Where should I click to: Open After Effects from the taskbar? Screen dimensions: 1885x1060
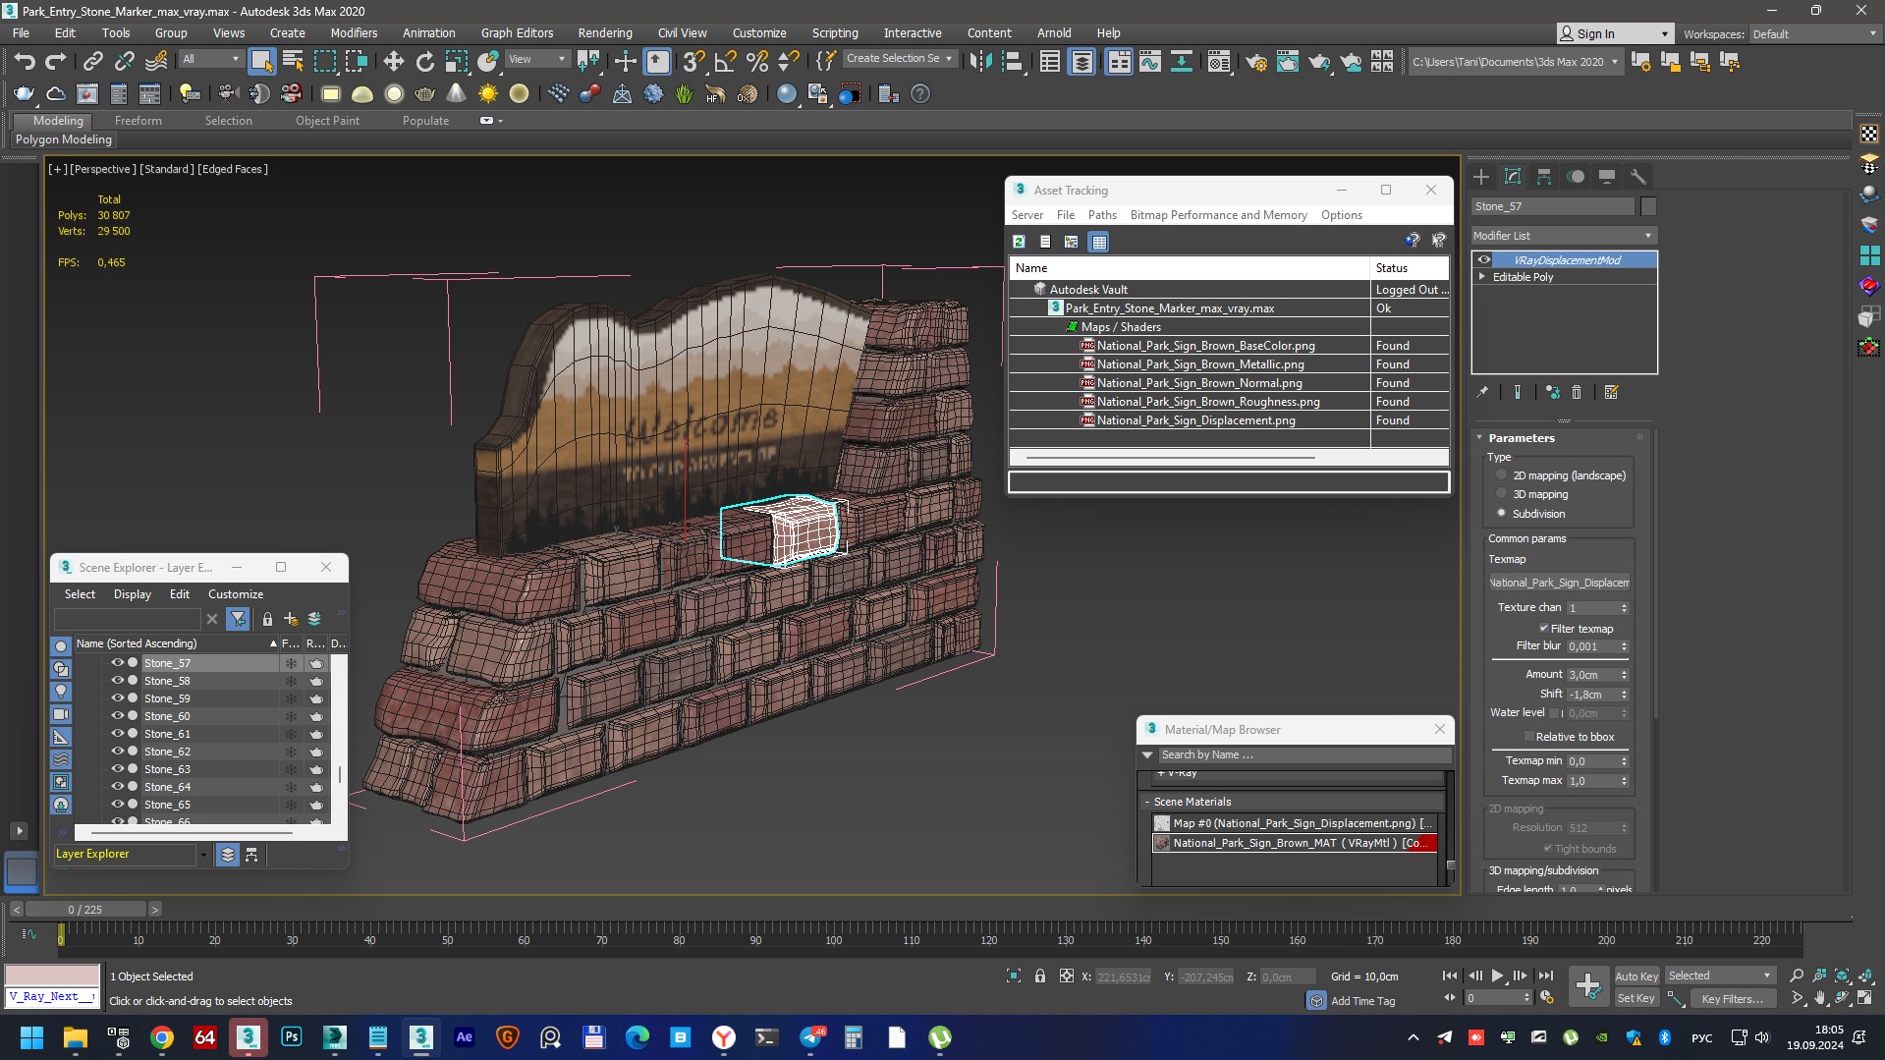(x=465, y=1037)
